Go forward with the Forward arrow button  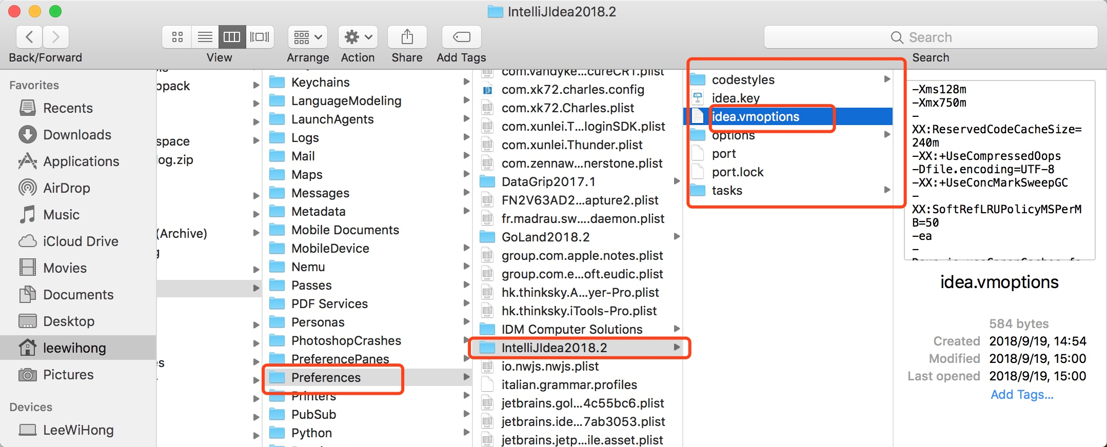click(x=56, y=37)
